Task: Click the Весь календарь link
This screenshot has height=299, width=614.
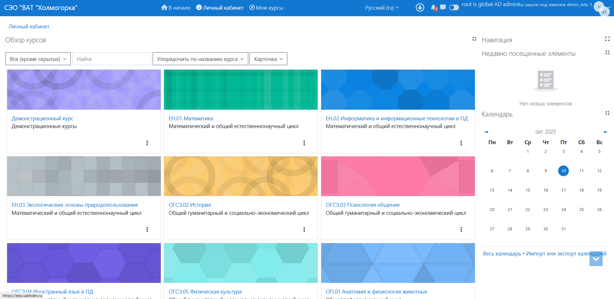Action: (x=502, y=254)
